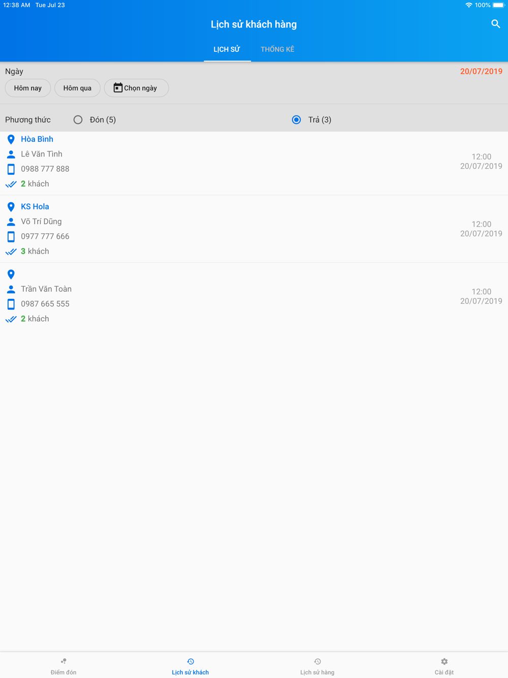Filter by Hôm nay
508x678 pixels.
coord(28,88)
